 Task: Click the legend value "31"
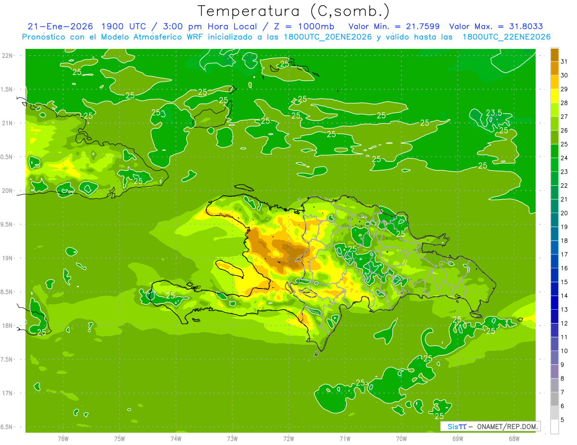(x=564, y=61)
